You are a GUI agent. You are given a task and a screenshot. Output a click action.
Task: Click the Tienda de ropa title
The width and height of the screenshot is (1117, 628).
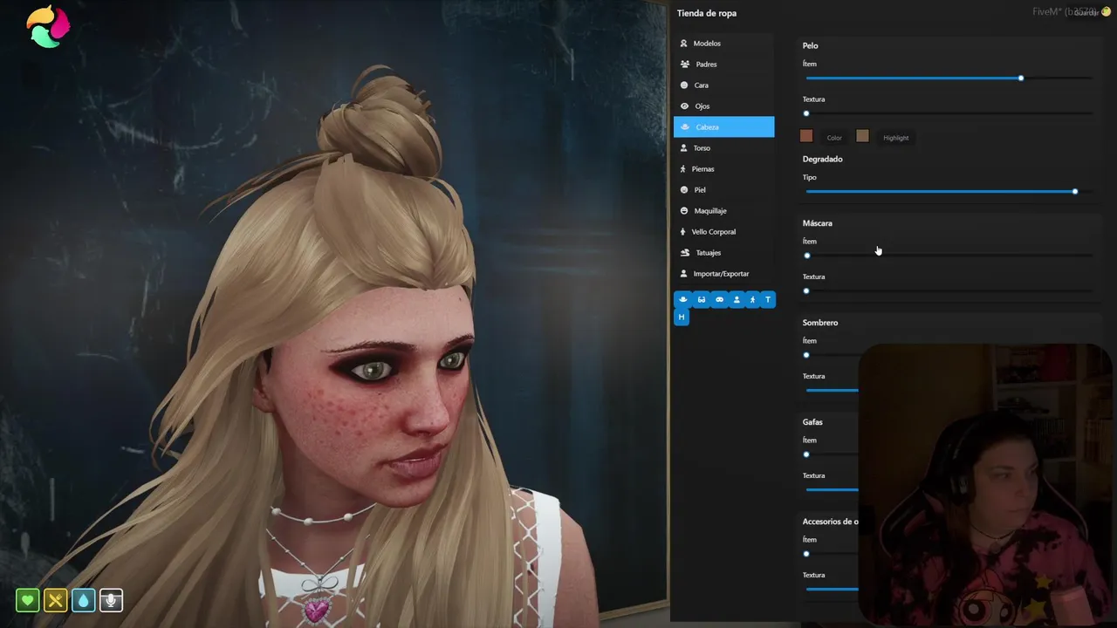(x=707, y=13)
